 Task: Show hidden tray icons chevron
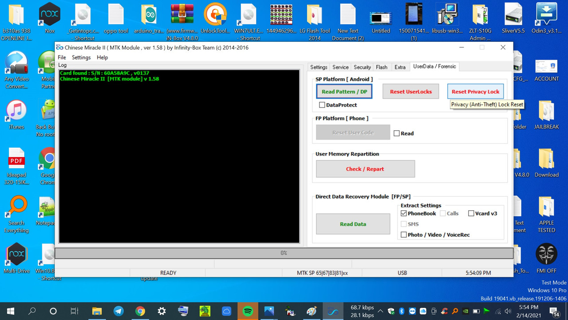coord(381,311)
